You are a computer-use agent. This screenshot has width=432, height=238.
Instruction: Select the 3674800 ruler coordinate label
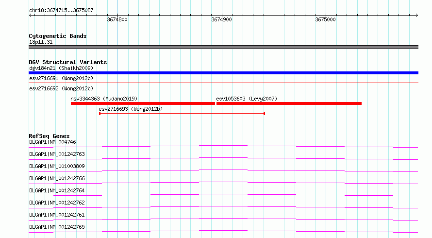tap(117, 19)
